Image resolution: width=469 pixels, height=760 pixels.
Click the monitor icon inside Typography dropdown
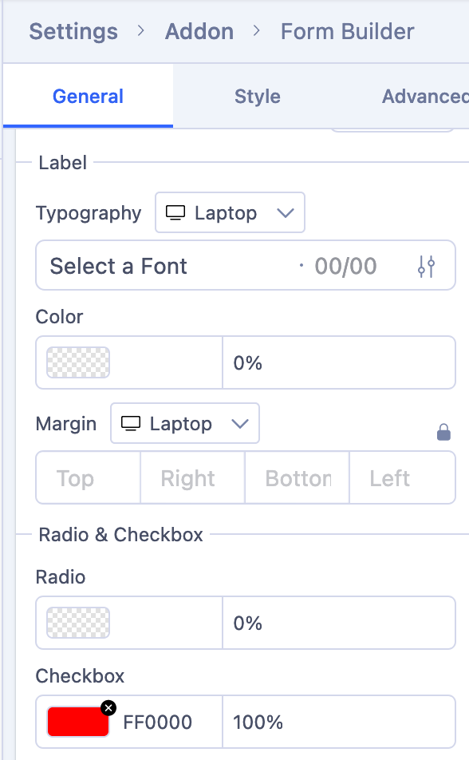[x=177, y=212]
